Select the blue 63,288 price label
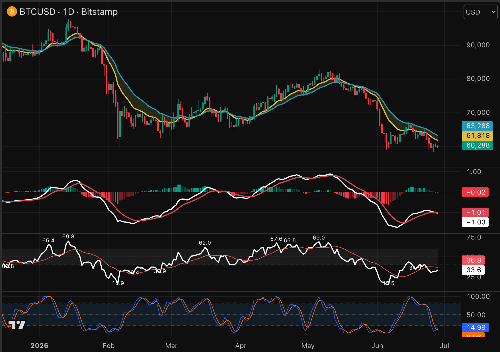This screenshot has width=500, height=352. (x=477, y=126)
